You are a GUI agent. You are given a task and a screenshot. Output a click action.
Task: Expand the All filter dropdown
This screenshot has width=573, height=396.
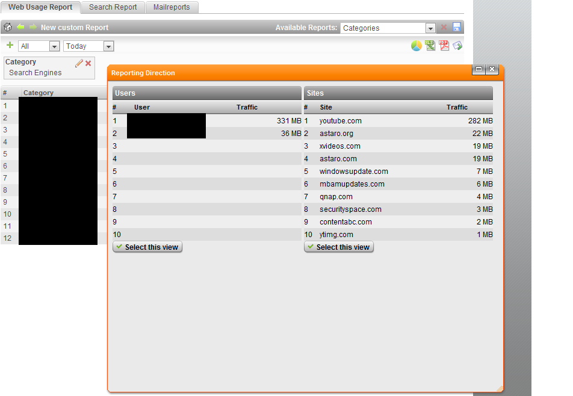[54, 46]
